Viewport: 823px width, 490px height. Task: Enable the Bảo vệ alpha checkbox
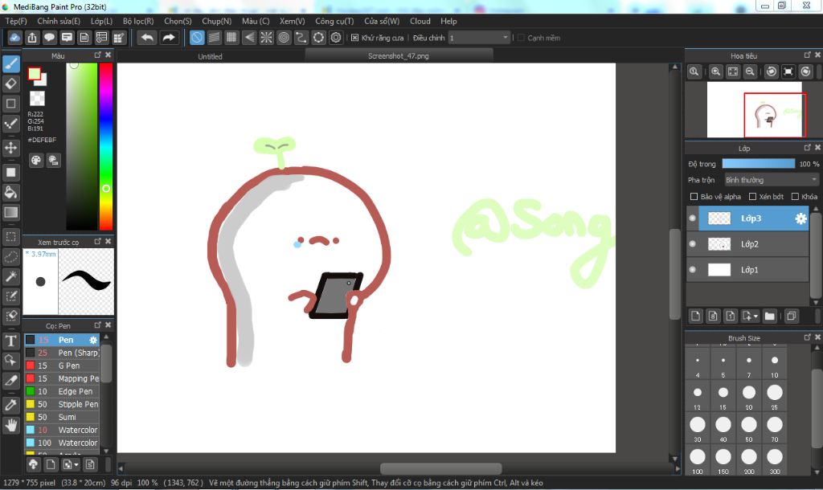694,197
